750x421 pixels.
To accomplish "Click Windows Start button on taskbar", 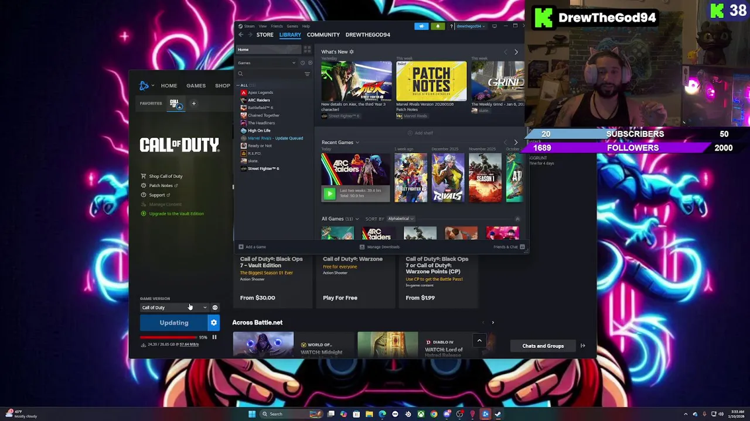I will (252, 414).
